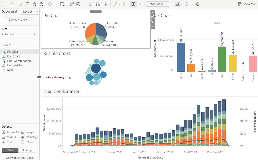This screenshot has width=258, height=160.
Task: Click the Go to Sheet icon on Pie Chart
Action: pyautogui.click(x=153, y=16)
